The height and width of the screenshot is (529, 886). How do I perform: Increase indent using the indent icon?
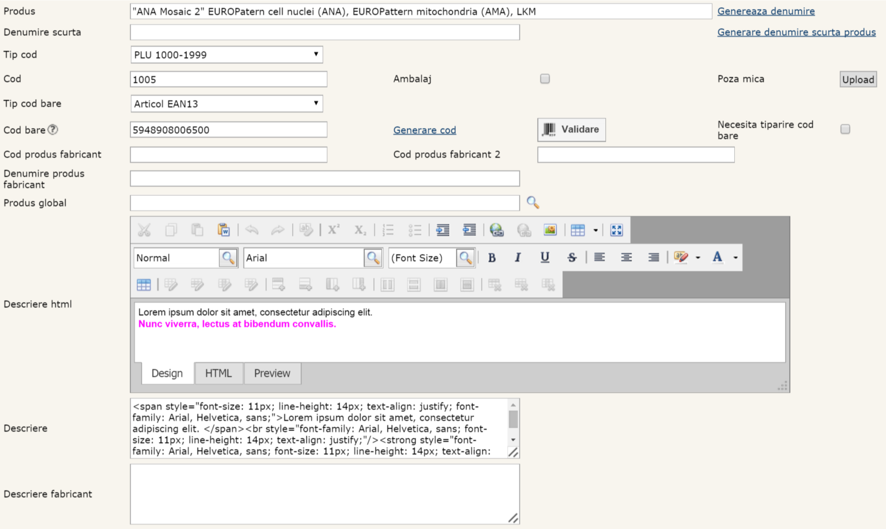pos(442,230)
